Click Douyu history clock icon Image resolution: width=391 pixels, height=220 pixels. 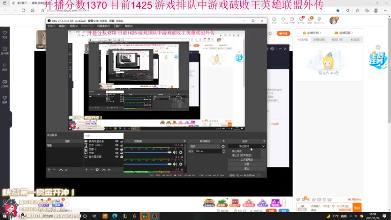coord(274,20)
